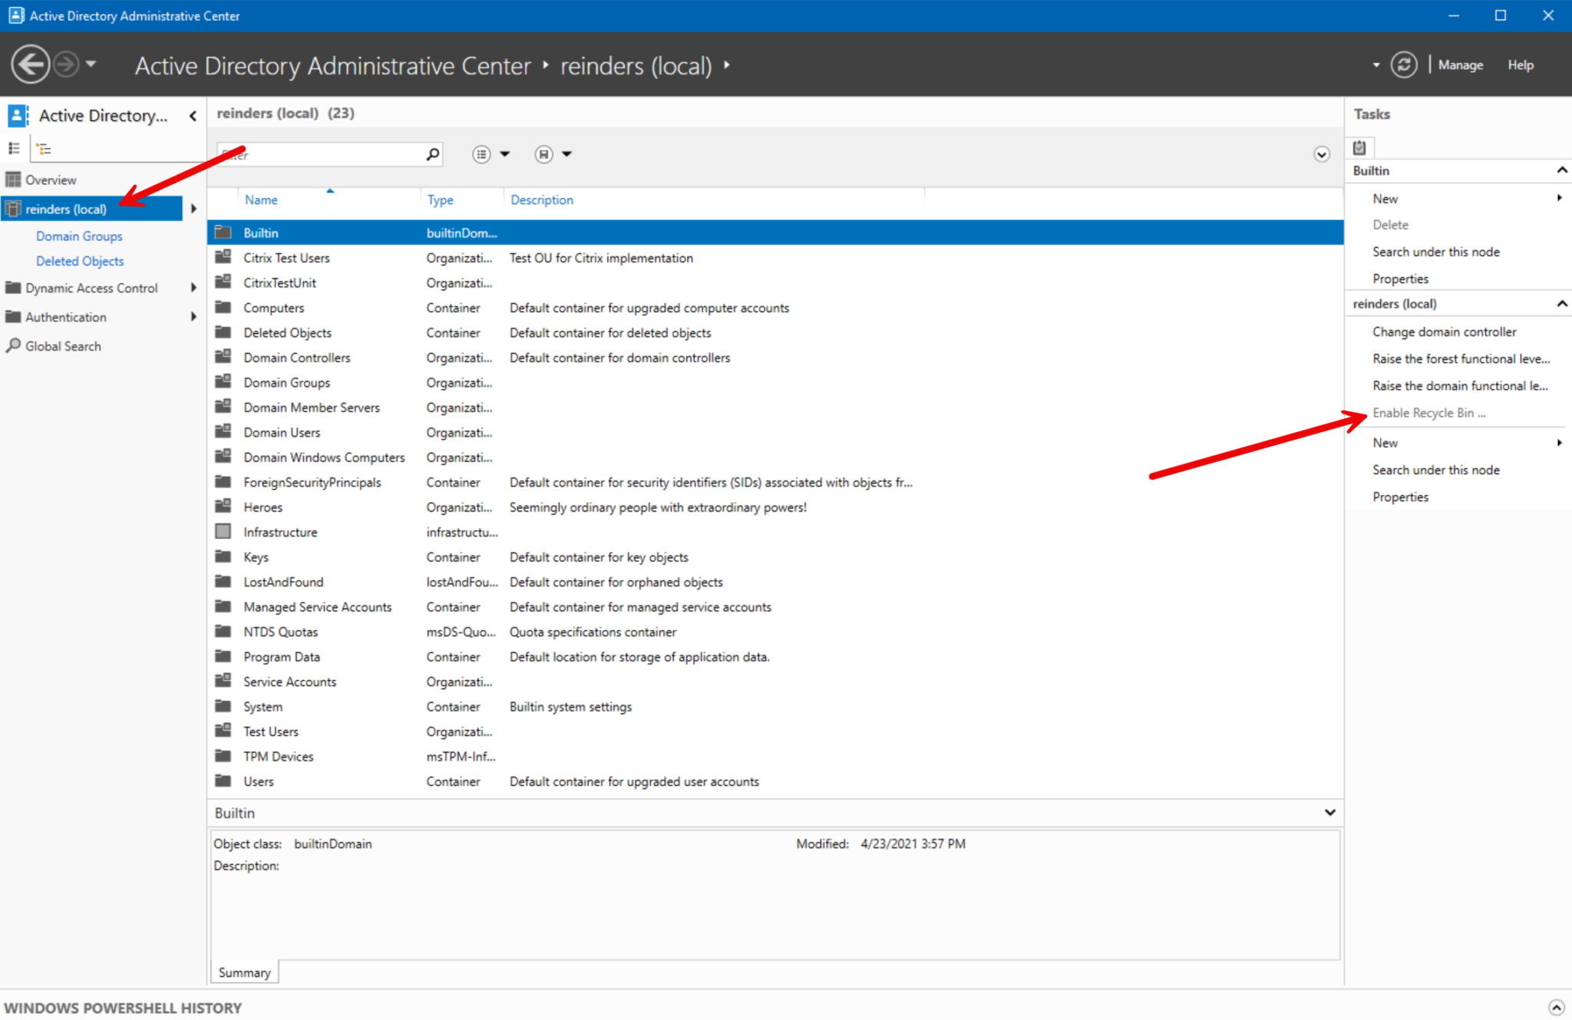Image resolution: width=1572 pixels, height=1020 pixels.
Task: Select the list view icon above the navigation pane
Action: pyautogui.click(x=14, y=147)
